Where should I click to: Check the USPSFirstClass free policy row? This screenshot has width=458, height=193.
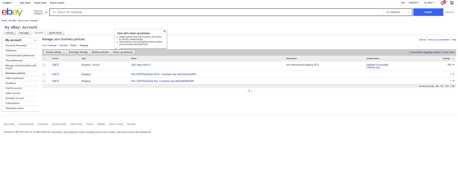44,81
